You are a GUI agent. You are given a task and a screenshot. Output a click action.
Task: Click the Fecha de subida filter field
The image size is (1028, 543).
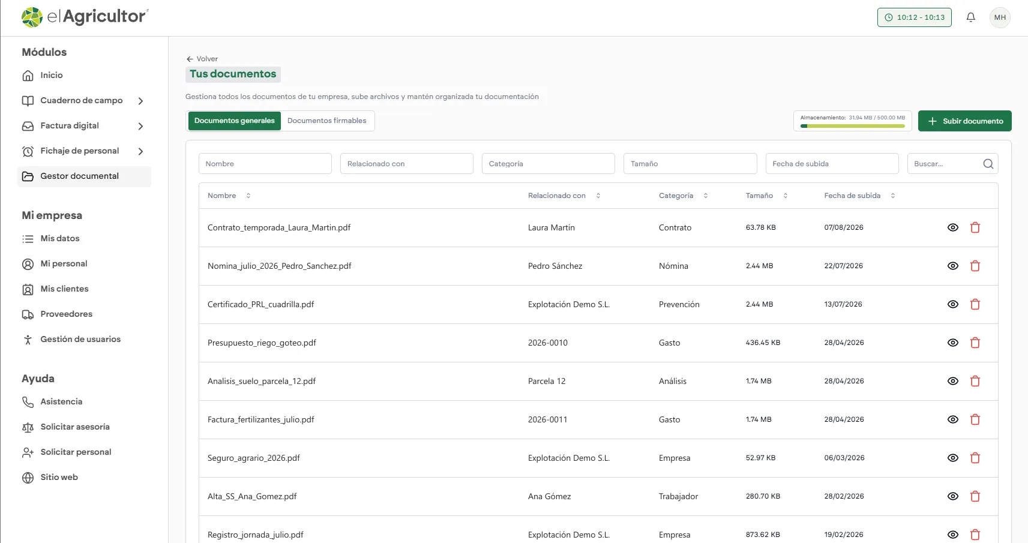click(x=832, y=164)
